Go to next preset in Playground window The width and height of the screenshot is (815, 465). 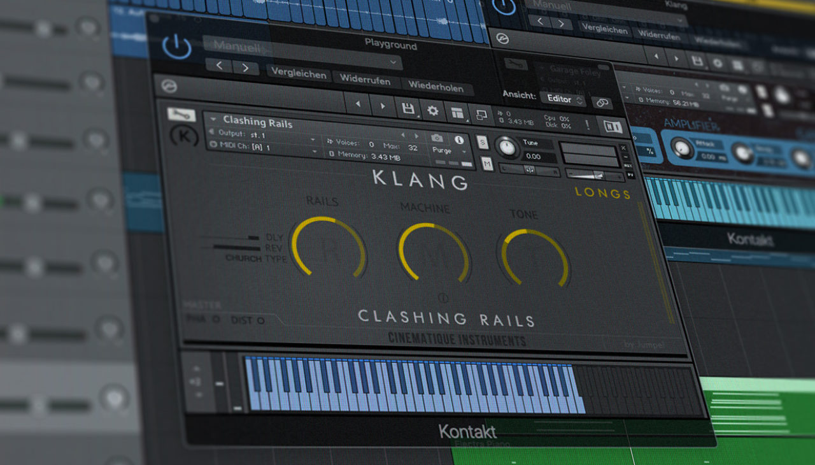[x=245, y=68]
